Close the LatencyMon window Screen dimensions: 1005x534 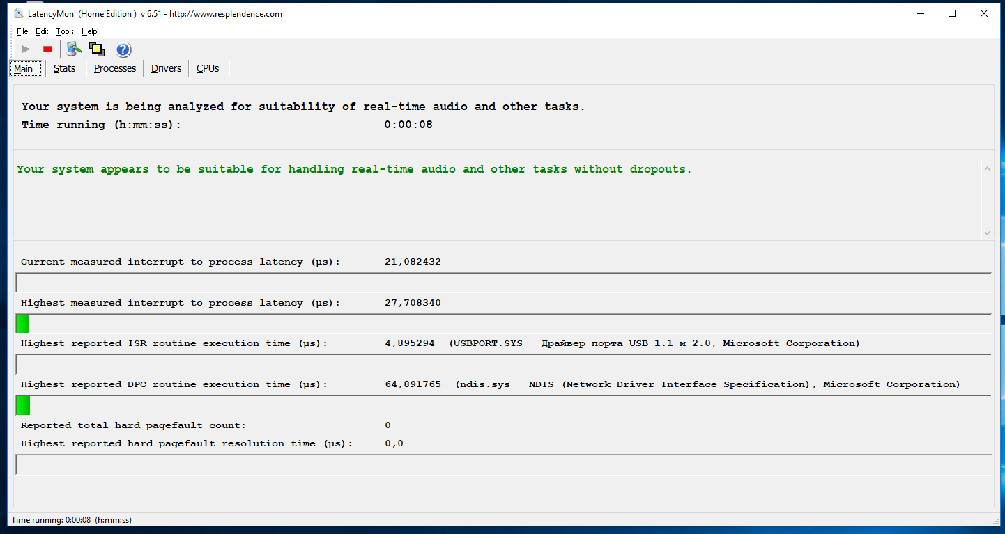coord(984,13)
